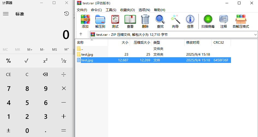The height and width of the screenshot is (137, 258).
Task: Click the Extract To (解压到) toolbar icon
Action: (100, 21)
